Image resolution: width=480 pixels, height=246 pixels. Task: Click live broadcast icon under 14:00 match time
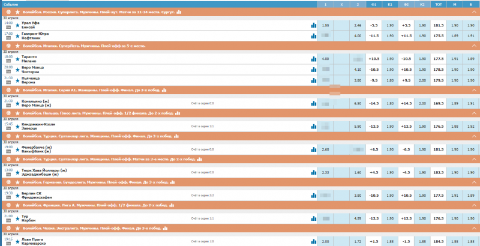point(8,28)
